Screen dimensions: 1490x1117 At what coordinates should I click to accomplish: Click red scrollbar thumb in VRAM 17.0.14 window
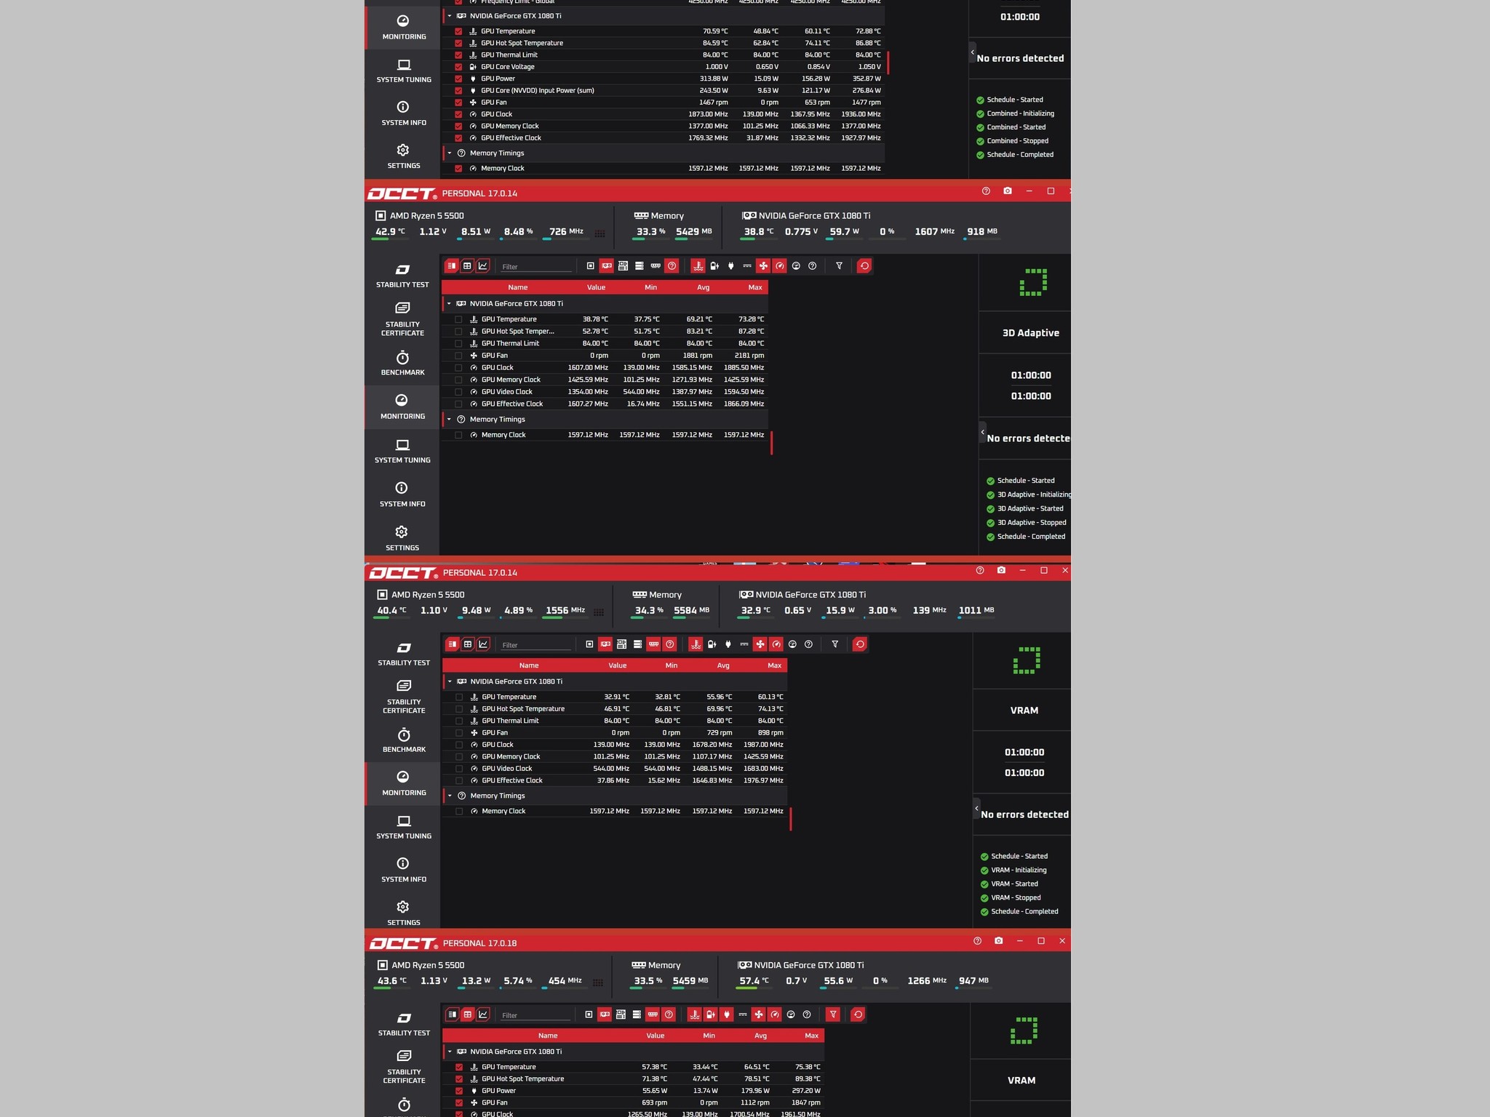(x=790, y=819)
